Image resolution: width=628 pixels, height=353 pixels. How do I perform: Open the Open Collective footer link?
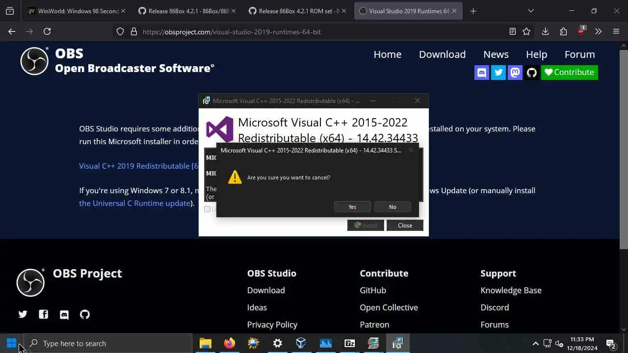pos(389,307)
